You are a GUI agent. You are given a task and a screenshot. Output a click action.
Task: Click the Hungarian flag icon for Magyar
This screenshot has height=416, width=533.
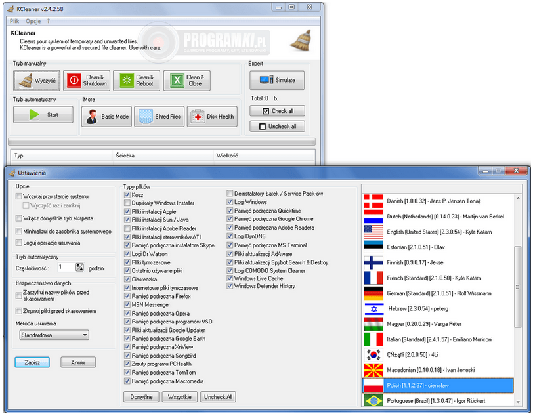tap(373, 324)
